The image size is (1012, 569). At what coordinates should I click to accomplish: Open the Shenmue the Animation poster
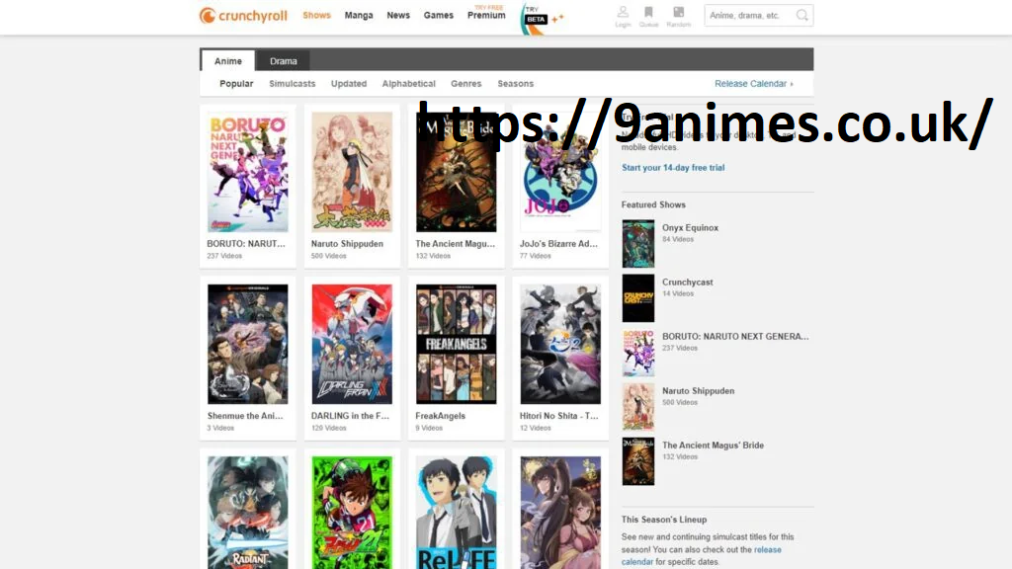248,344
